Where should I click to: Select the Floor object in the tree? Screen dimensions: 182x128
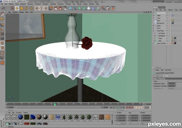158,21
